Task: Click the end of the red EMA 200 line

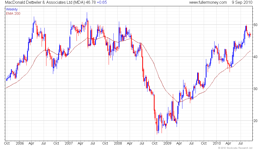Action: pos(250,51)
